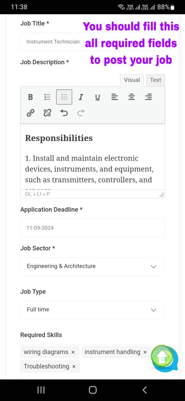Undo the last edit
The image size is (185, 401).
[64, 113]
